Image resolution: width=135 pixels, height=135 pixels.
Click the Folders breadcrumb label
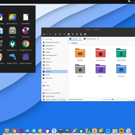pos(74,43)
